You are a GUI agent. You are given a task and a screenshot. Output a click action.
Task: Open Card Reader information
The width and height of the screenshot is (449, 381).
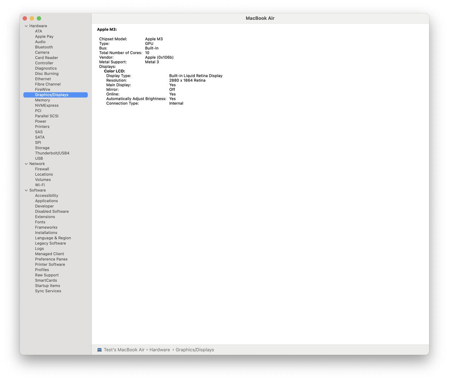pos(46,58)
